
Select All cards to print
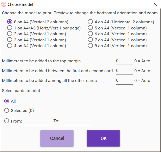7,101
